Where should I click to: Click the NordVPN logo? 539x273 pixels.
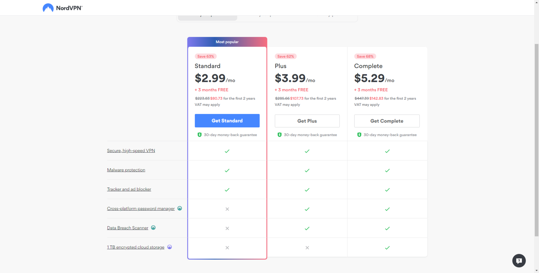(x=62, y=8)
